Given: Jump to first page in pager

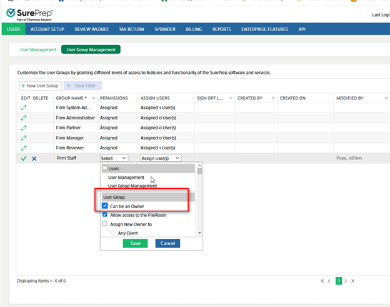Looking at the screenshot, I should 322,281.
